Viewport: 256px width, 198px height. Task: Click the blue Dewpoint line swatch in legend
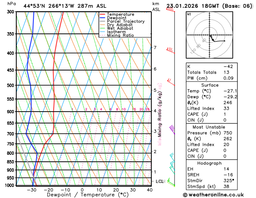[102, 18]
